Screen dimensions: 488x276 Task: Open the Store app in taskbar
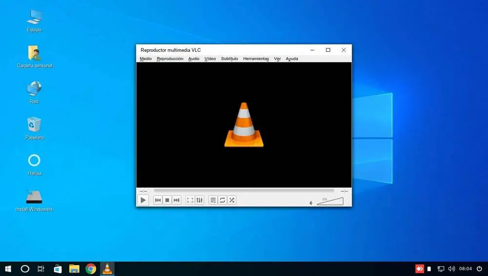point(58,269)
